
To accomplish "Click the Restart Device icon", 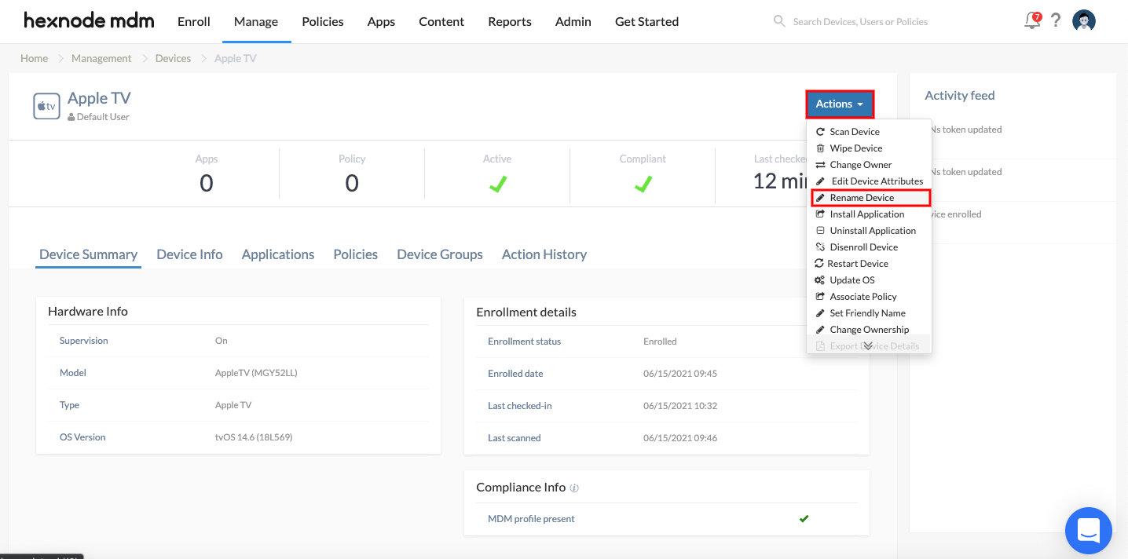I will (x=819, y=264).
